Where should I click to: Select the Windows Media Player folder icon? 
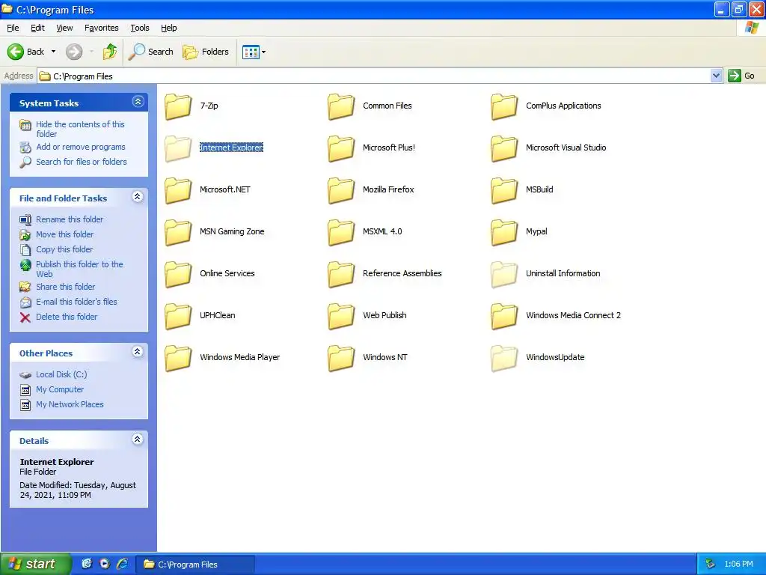coord(178,359)
